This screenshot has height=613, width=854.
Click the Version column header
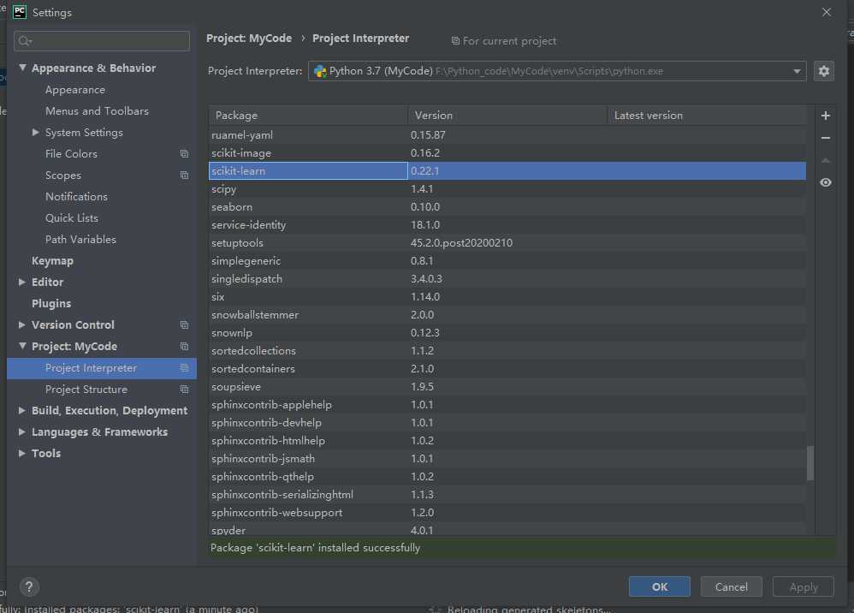click(507, 116)
